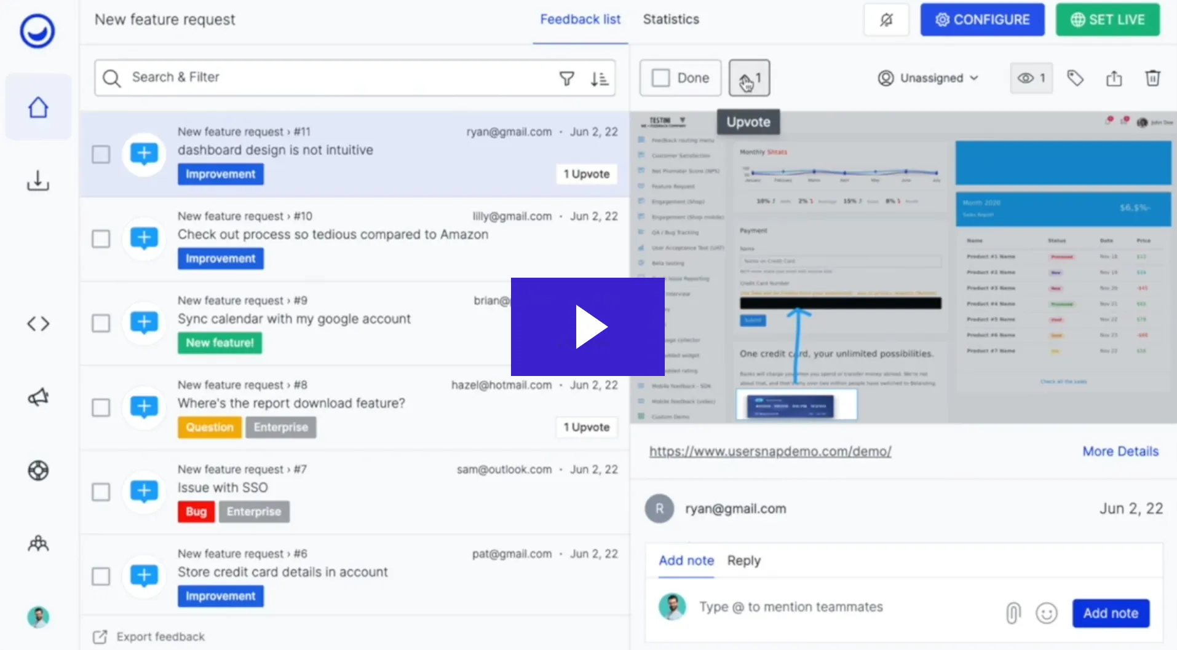
Task: Click the New feature! tag
Action: tap(220, 343)
